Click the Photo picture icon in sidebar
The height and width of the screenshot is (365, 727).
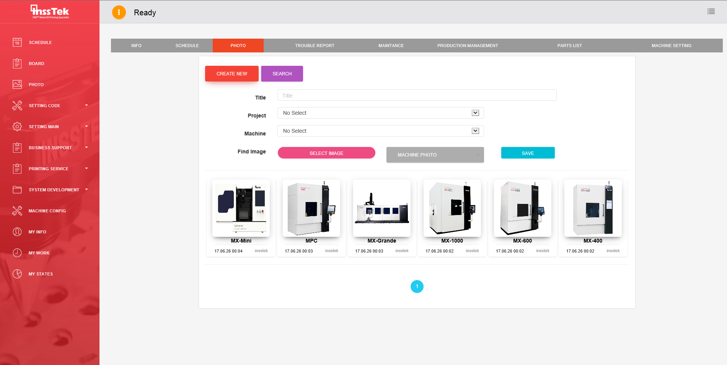[17, 85]
